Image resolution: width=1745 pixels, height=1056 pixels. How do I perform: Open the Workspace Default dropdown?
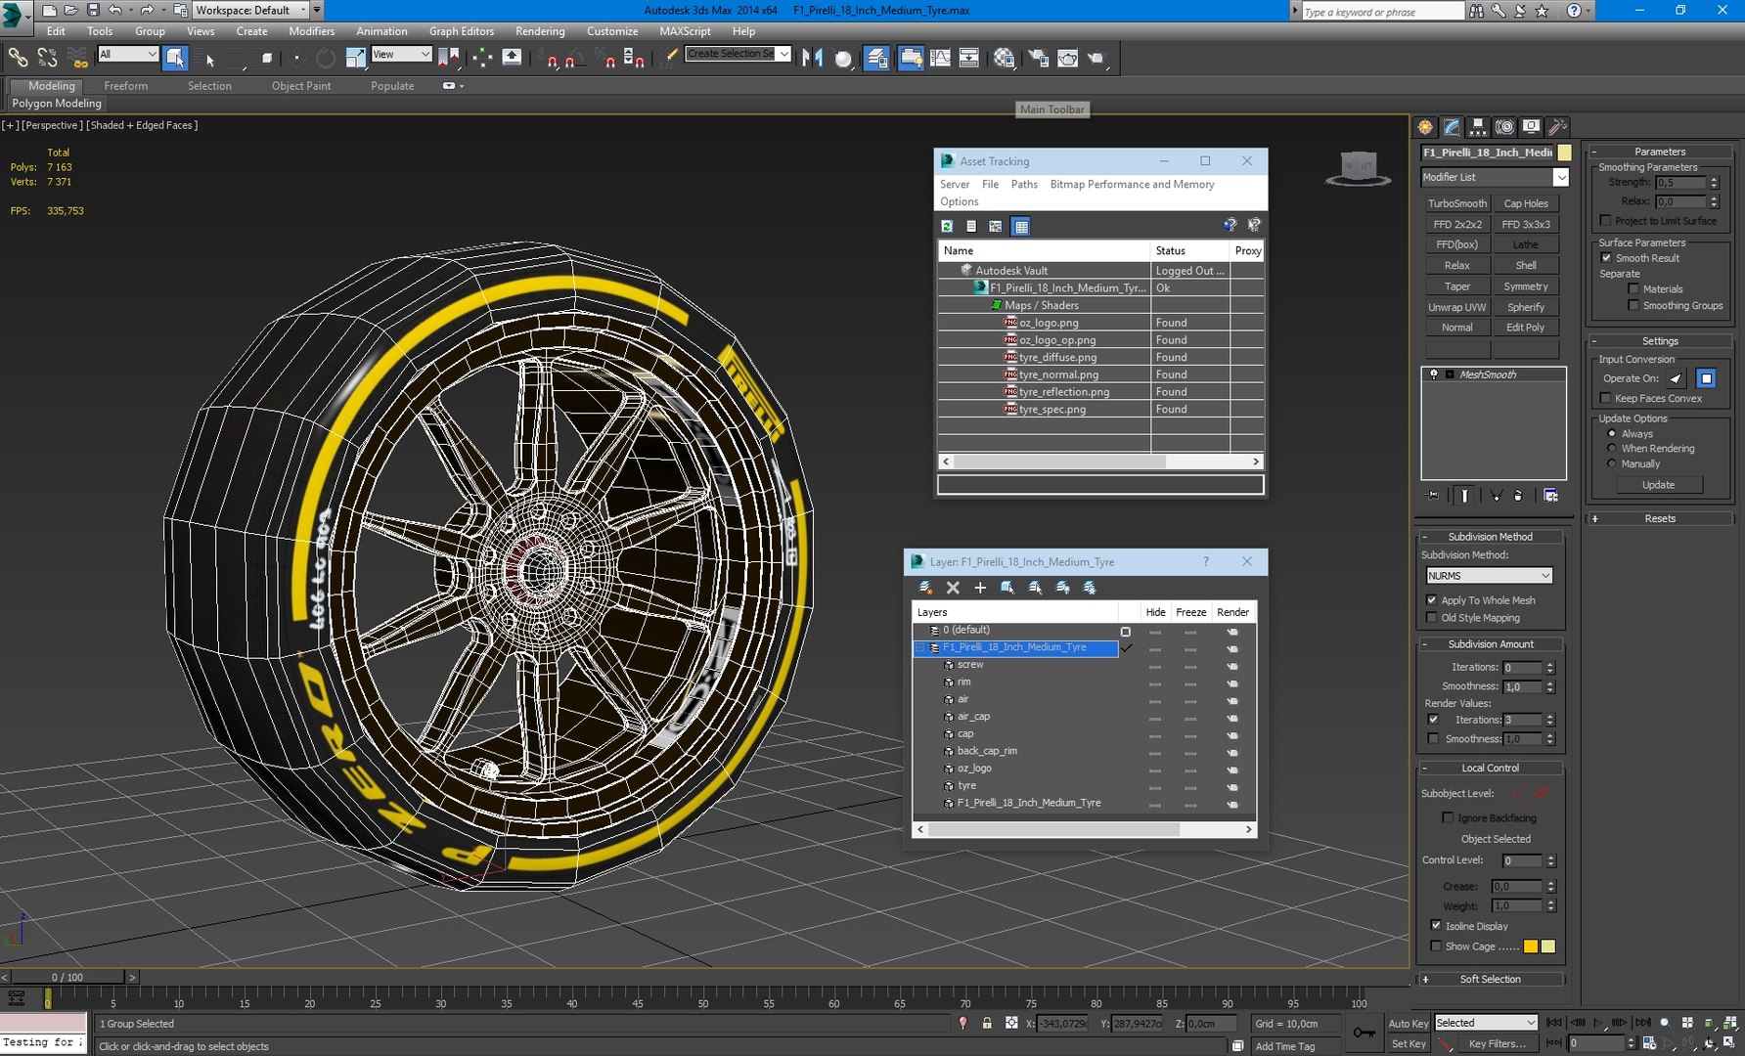point(250,10)
